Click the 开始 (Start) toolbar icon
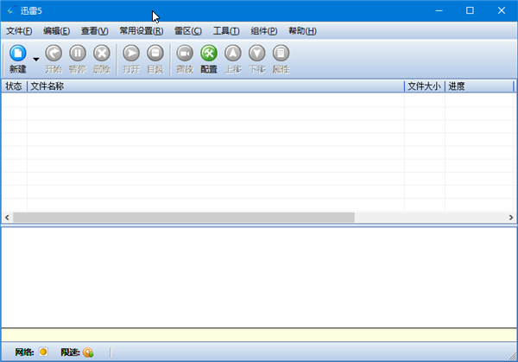 tap(54, 54)
